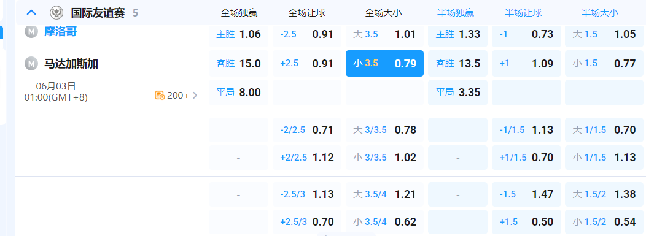Choose handicap +2.5/3 at 0.70
Image resolution: width=646 pixels, height=236 pixels.
click(307, 222)
